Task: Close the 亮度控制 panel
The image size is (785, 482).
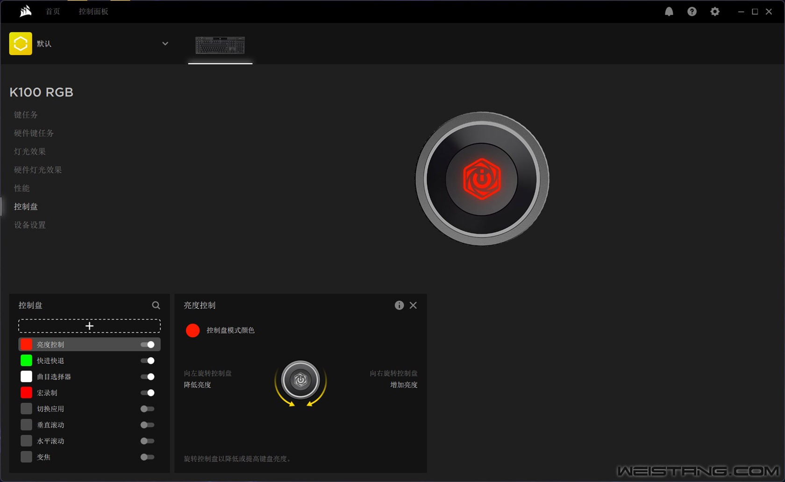Action: 413,305
